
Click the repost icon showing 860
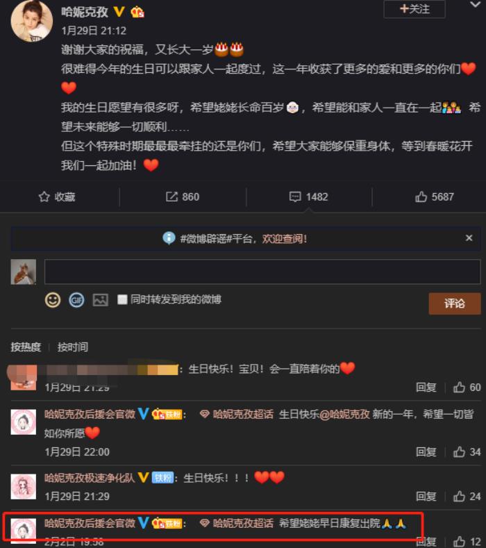171,197
